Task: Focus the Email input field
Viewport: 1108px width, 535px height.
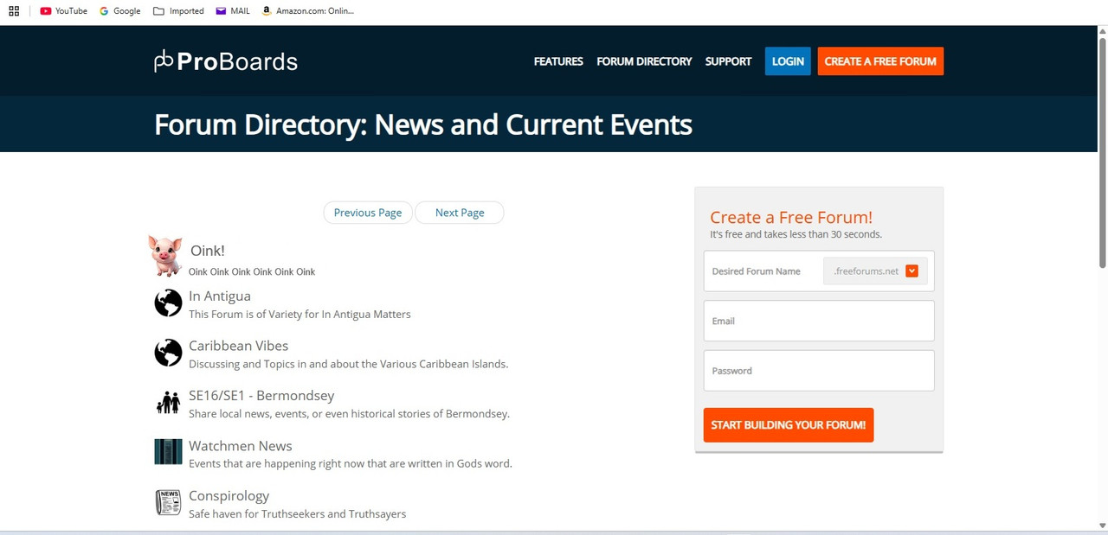Action: [819, 321]
